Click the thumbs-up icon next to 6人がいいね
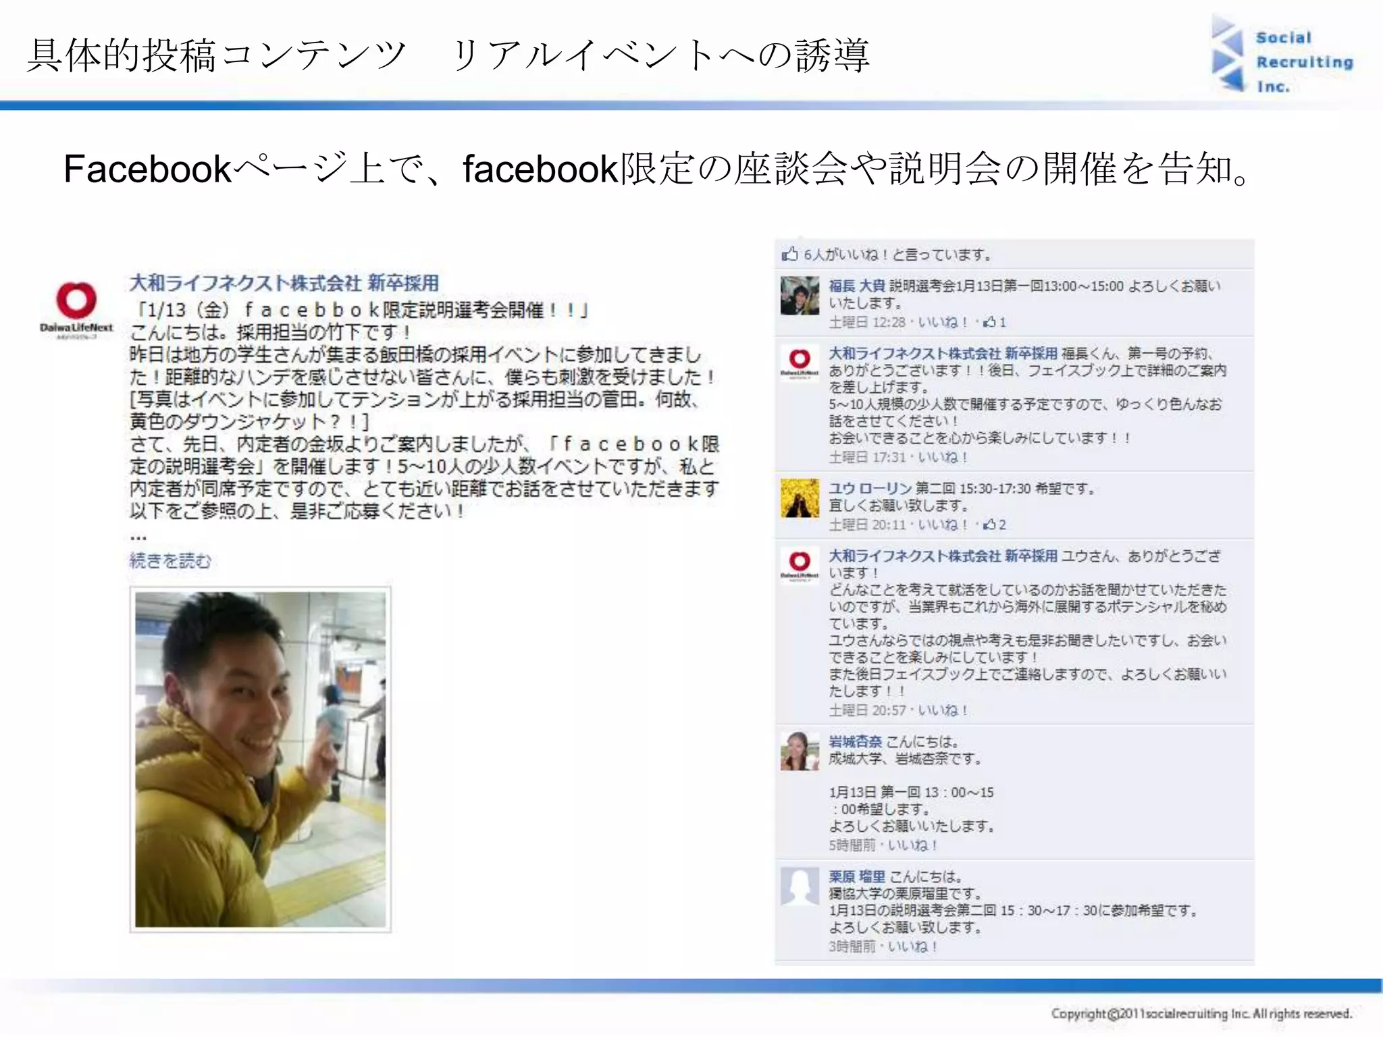 pos(789,254)
